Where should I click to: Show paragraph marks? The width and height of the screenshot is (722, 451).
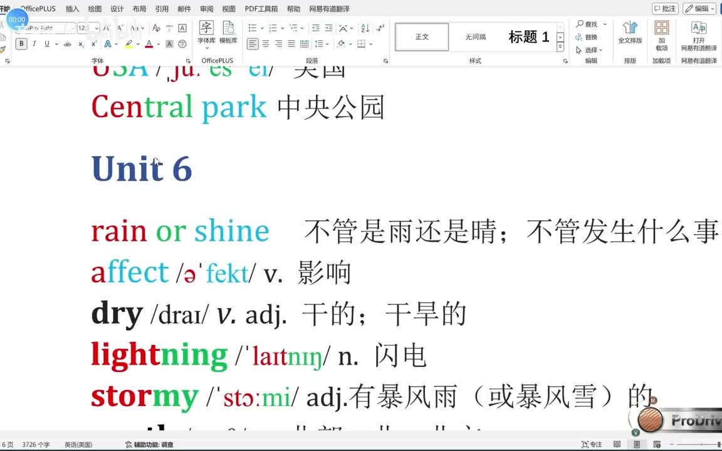tap(380, 28)
